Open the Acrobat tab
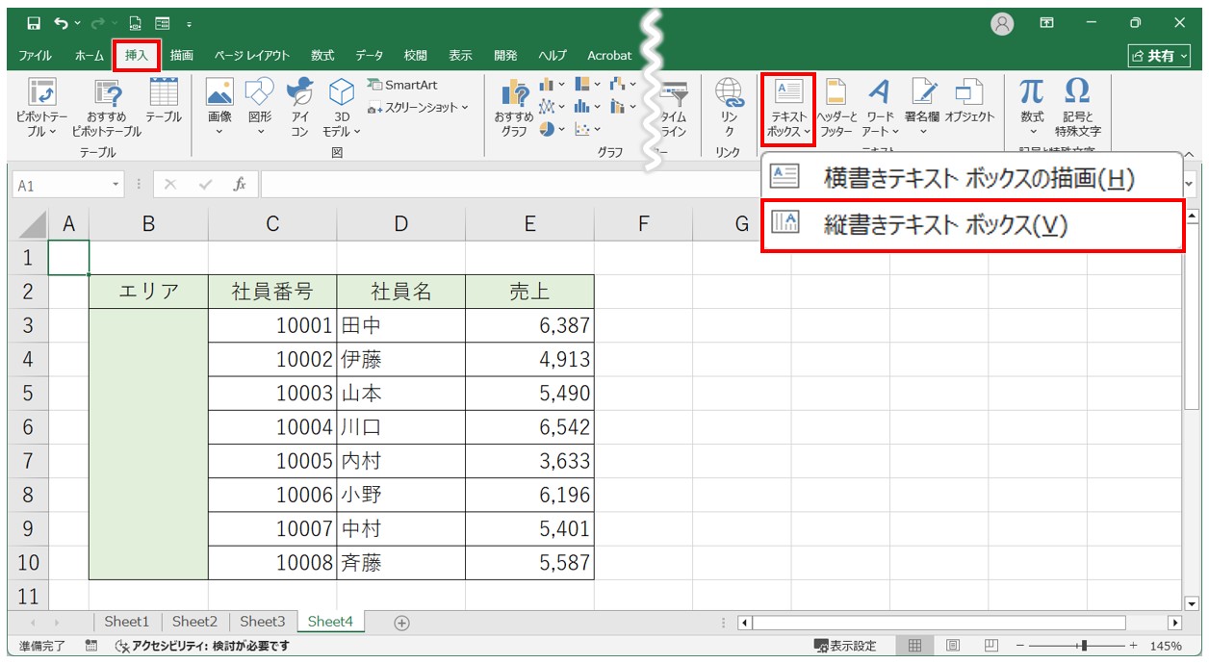1209x664 pixels. click(x=609, y=56)
